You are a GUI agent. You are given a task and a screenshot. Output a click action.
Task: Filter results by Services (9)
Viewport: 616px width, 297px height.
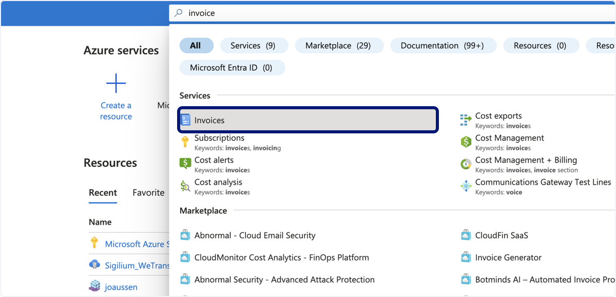pos(254,46)
